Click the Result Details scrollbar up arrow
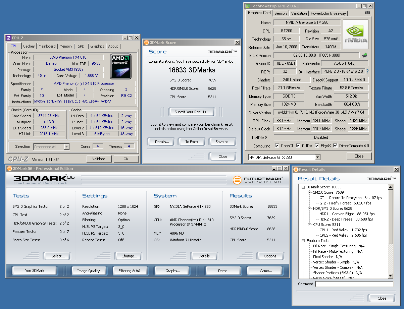 click(391, 186)
